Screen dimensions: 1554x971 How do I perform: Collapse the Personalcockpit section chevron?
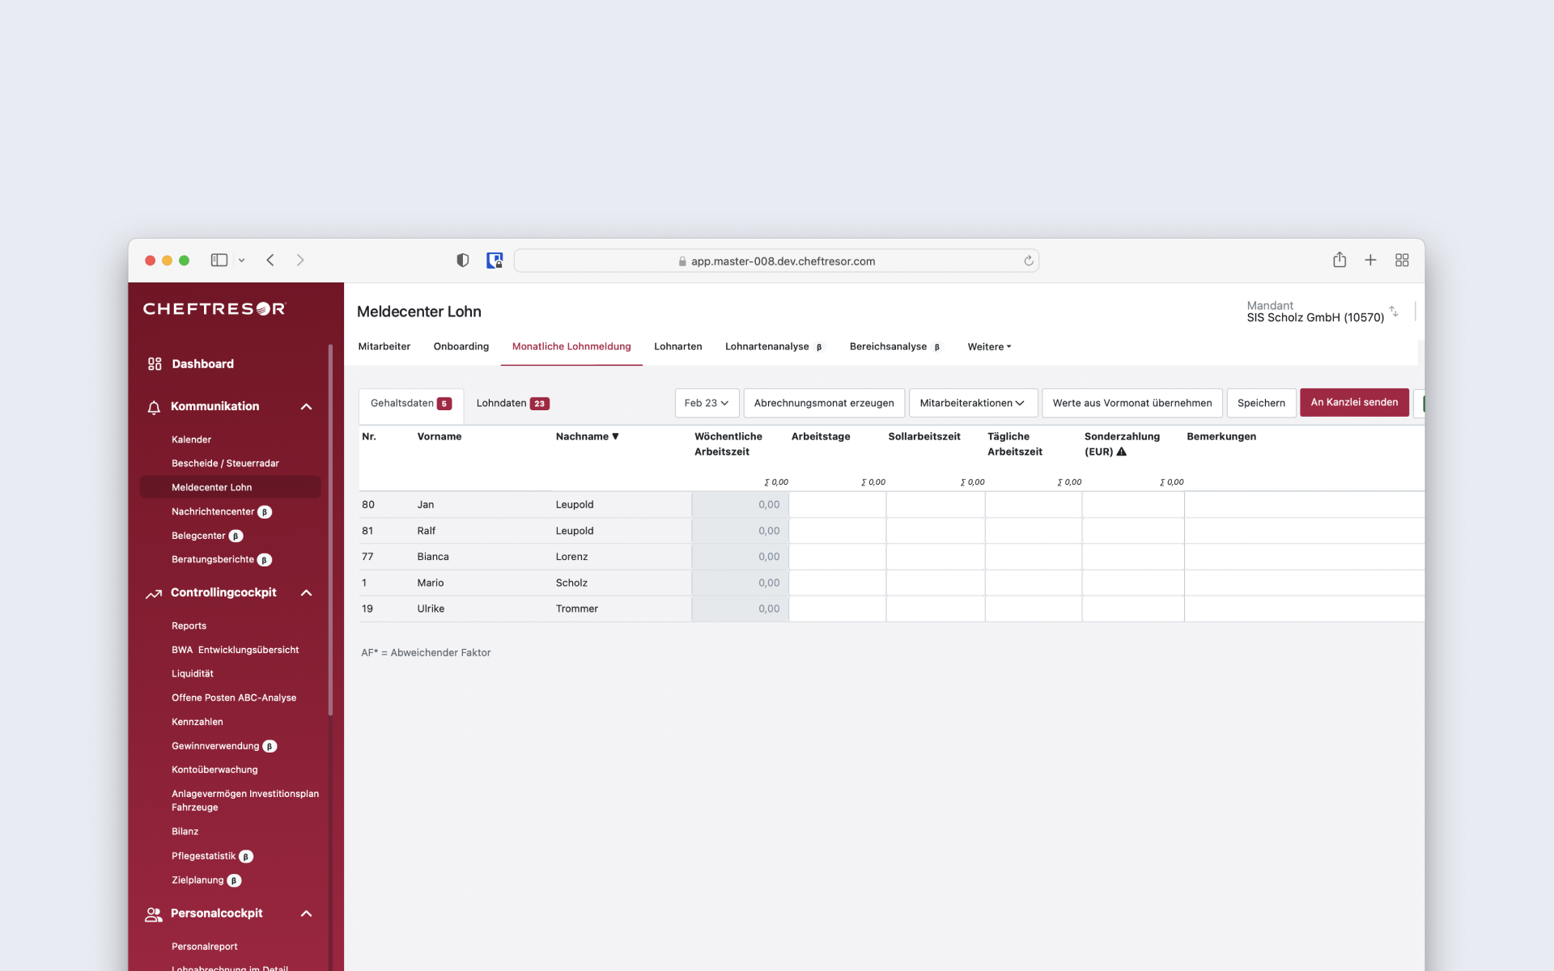click(307, 914)
